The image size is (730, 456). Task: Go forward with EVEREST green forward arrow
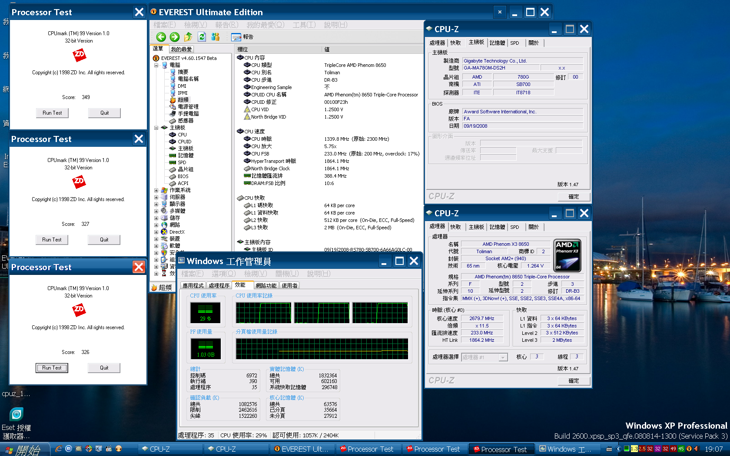175,37
